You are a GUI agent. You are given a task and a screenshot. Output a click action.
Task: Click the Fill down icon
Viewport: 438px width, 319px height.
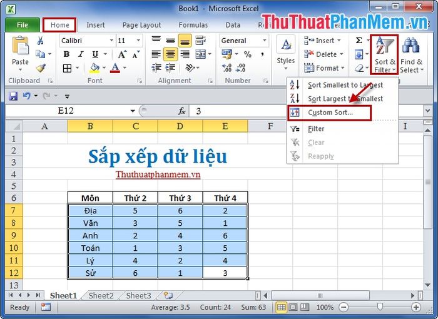click(359, 54)
